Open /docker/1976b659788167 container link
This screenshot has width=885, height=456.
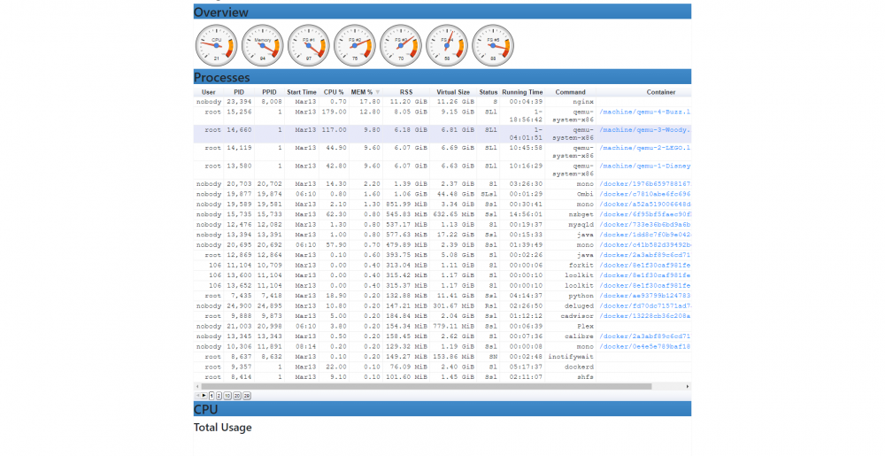coord(644,184)
